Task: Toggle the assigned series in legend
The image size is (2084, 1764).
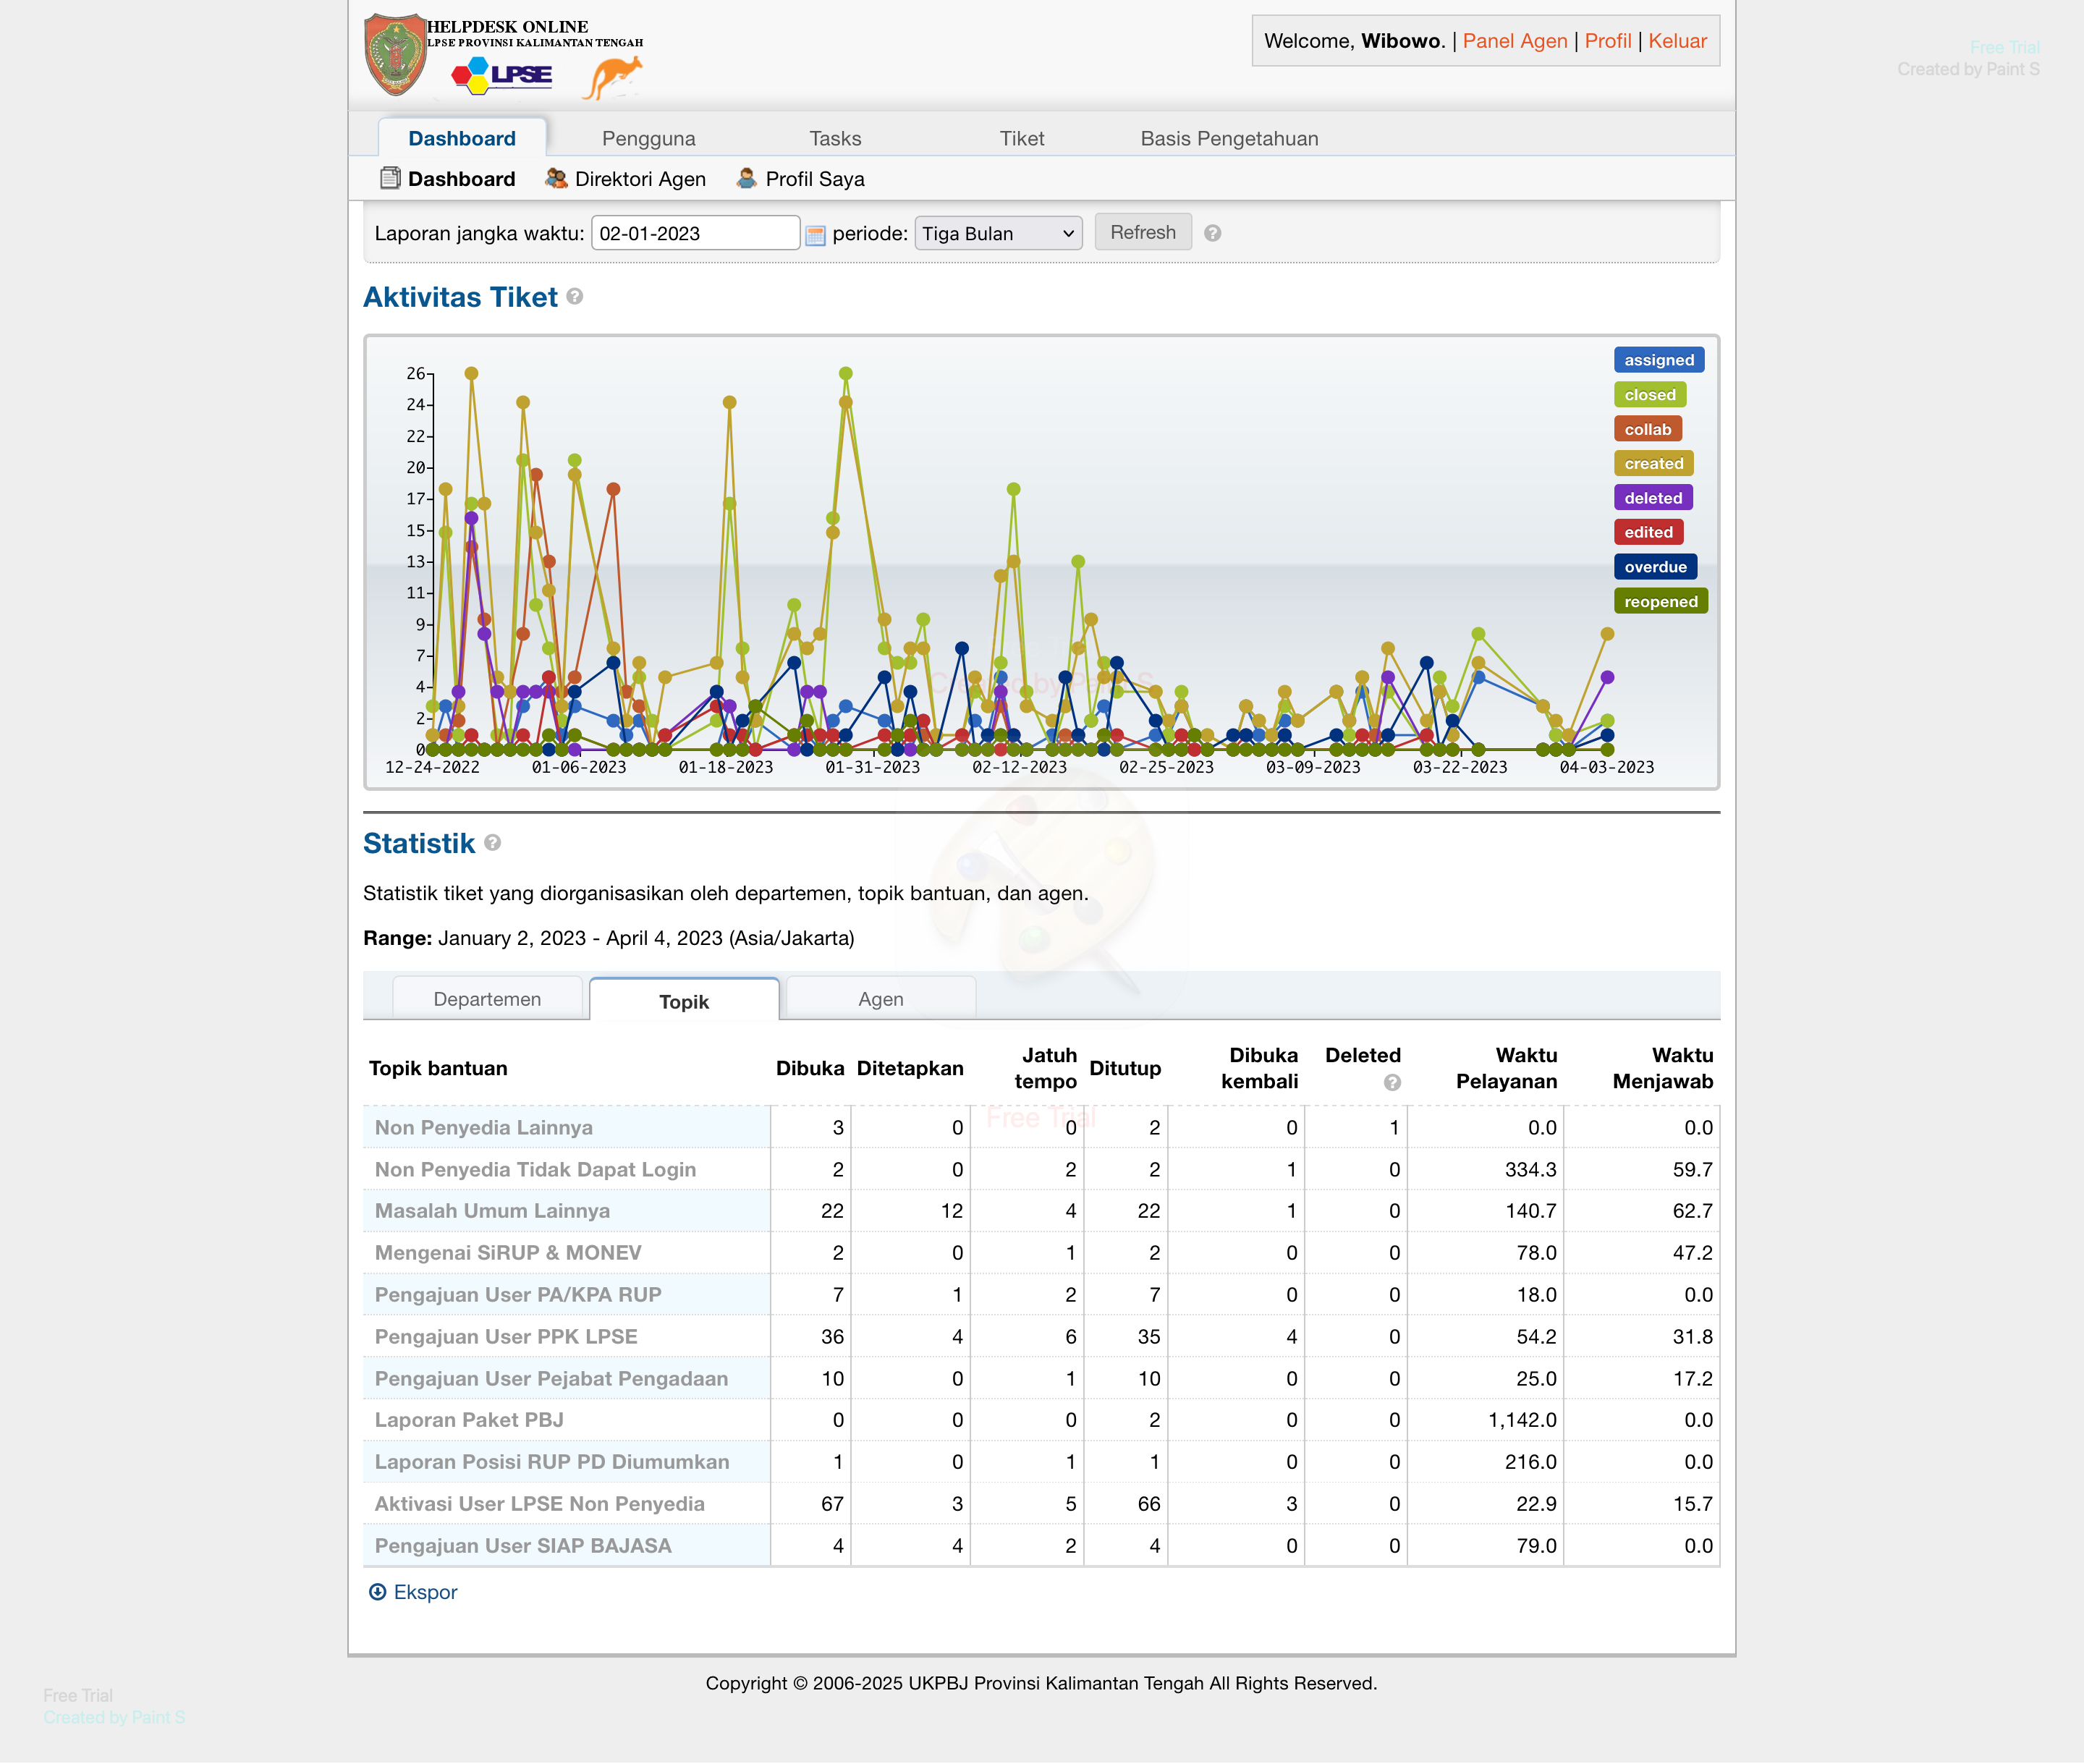Action: coord(1659,360)
